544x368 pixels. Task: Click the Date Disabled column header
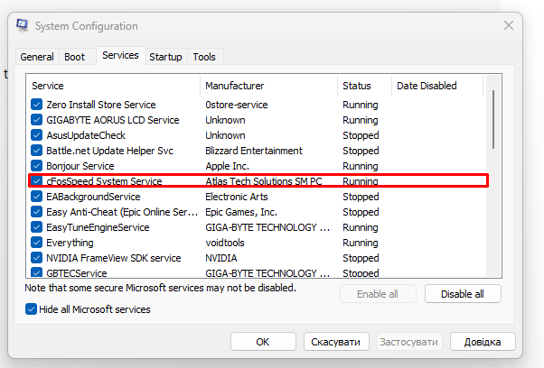(437, 86)
